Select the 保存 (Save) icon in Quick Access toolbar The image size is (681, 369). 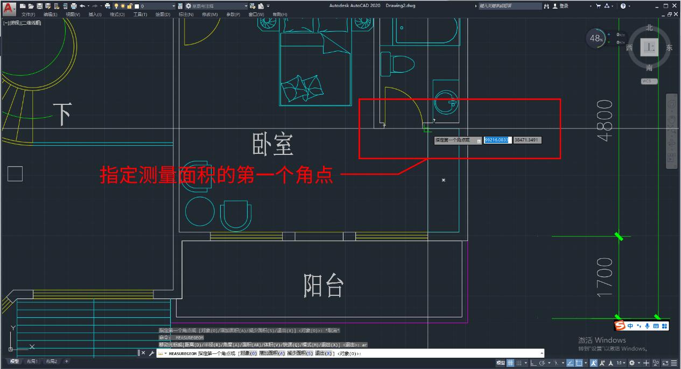40,6
